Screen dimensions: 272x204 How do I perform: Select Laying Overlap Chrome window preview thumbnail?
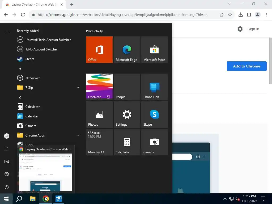[x=46, y=172]
